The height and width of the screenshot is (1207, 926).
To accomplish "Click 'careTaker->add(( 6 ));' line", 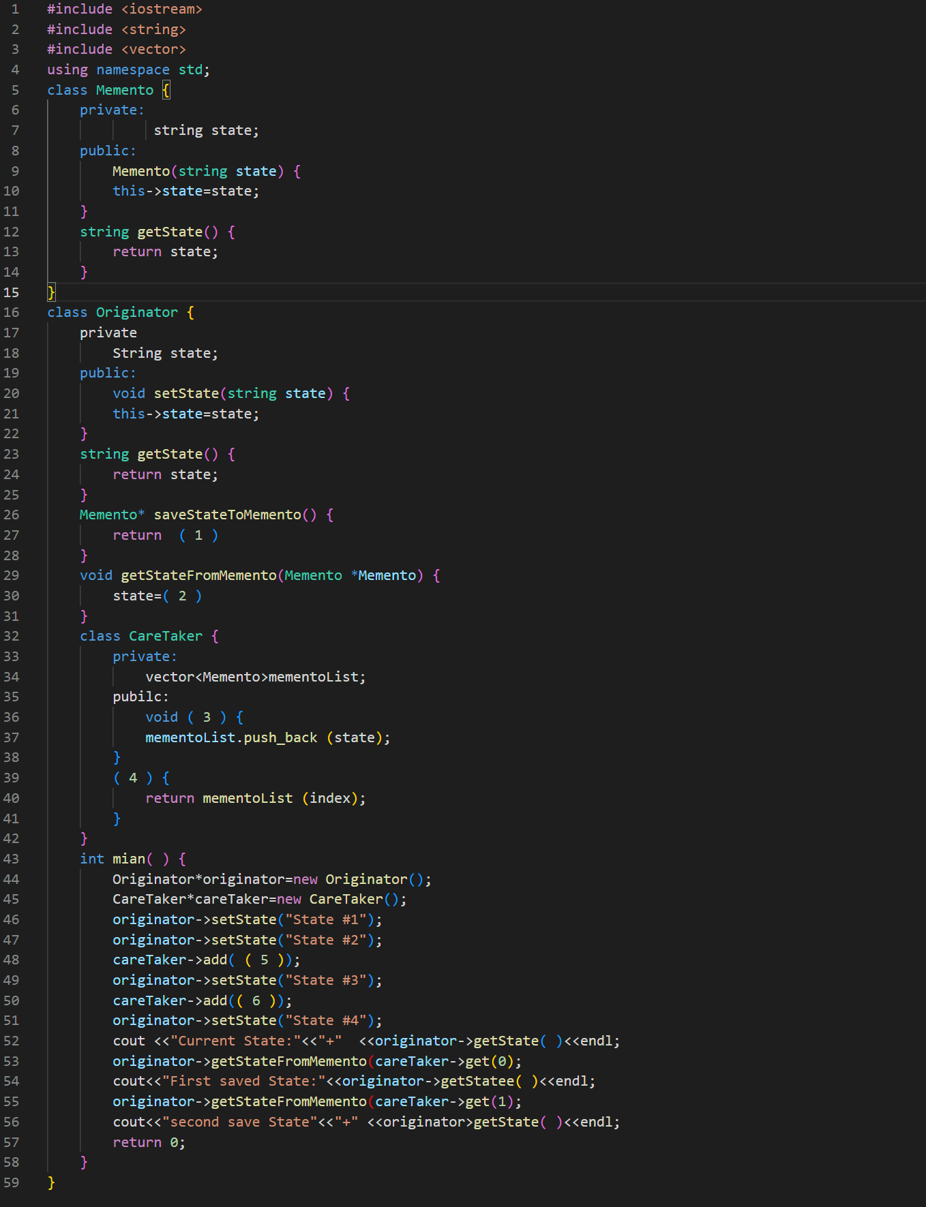I will pyautogui.click(x=203, y=1001).
